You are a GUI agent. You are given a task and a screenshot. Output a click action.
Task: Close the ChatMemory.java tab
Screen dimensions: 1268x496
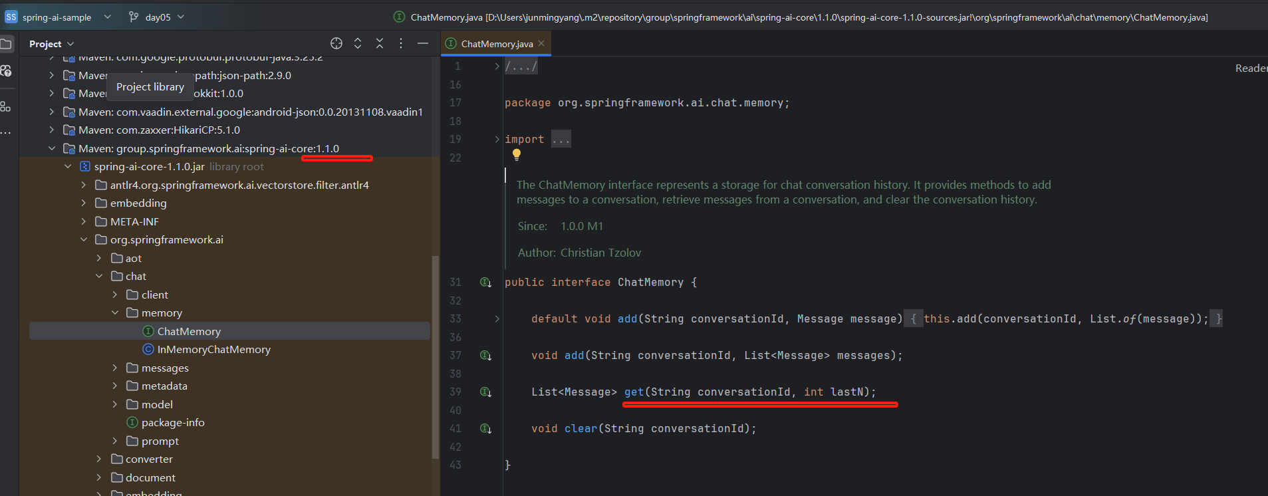tap(541, 43)
